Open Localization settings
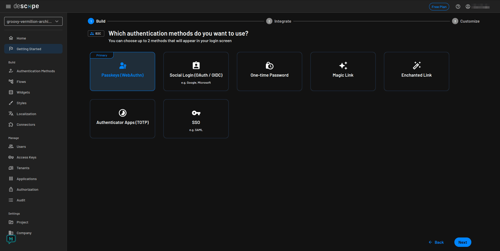The image size is (500, 251). click(26, 114)
